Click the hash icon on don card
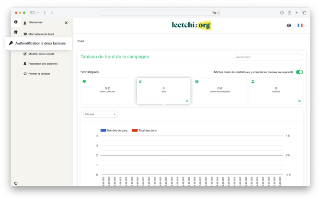 click(140, 81)
